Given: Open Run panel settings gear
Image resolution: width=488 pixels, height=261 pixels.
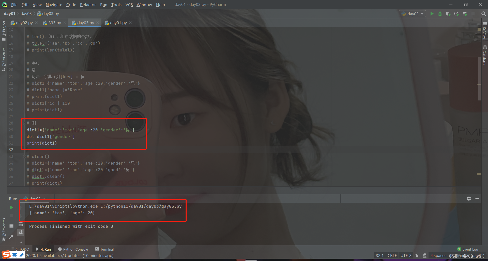Looking at the screenshot, I should pos(469,199).
